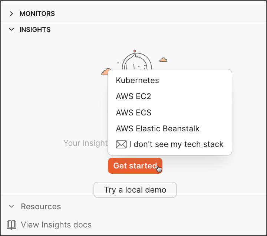Choose "I don't see my tech stack" text
This screenshot has height=236, width=267.
click(x=176, y=144)
